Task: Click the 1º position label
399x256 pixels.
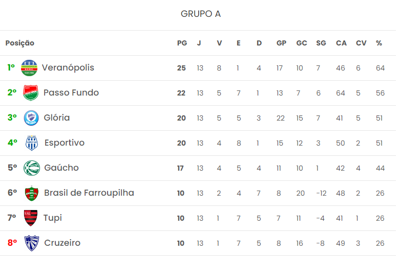Action: (11, 67)
